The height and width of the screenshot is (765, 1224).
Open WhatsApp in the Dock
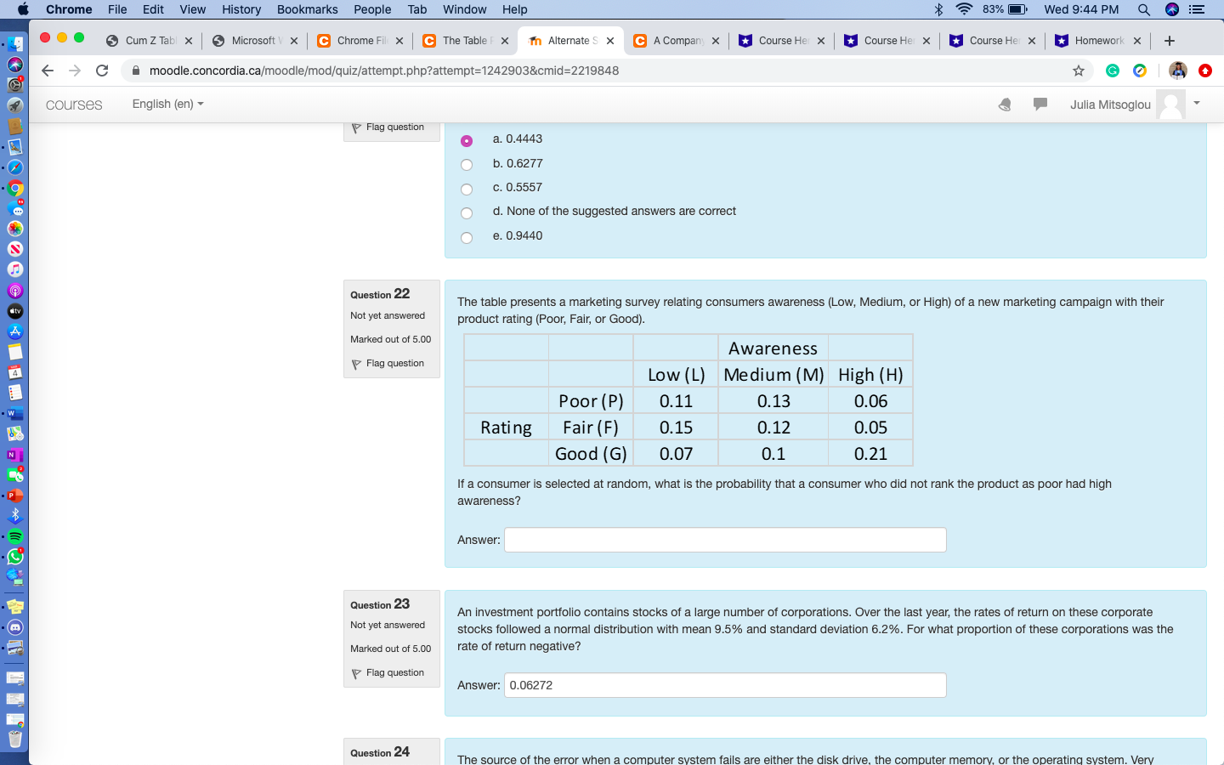click(x=15, y=557)
